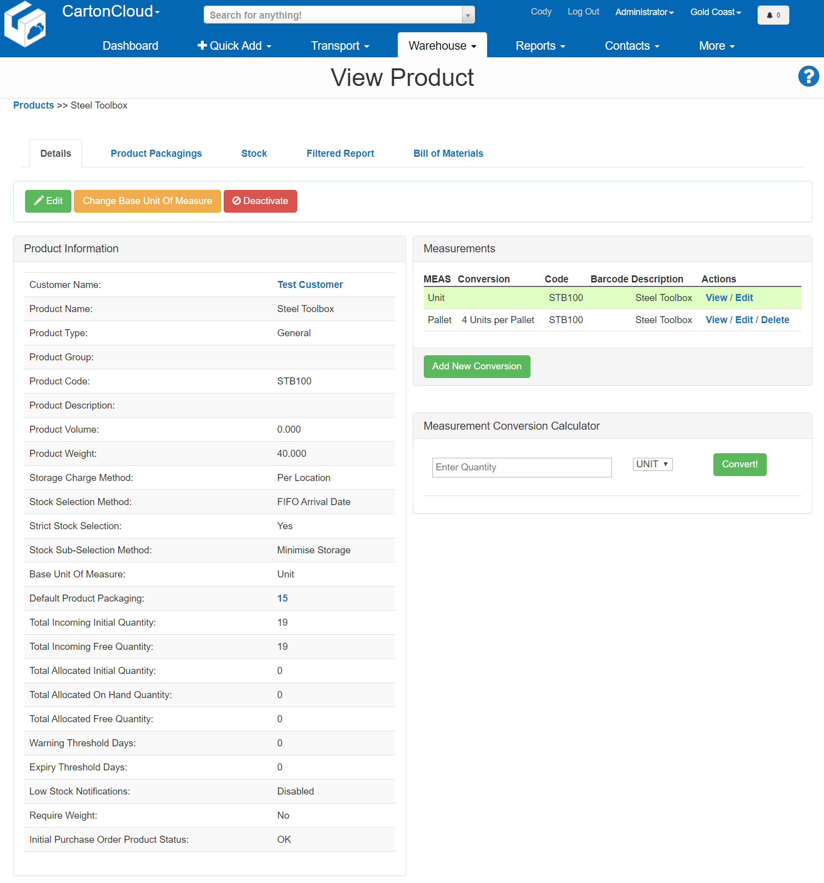Image resolution: width=824 pixels, height=883 pixels.
Task: Click the ban icon on the Deactivate button
Action: click(237, 201)
